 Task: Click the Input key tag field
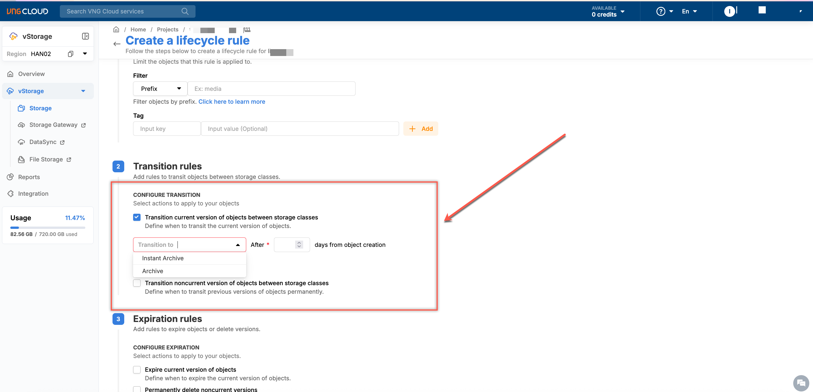[x=167, y=129]
